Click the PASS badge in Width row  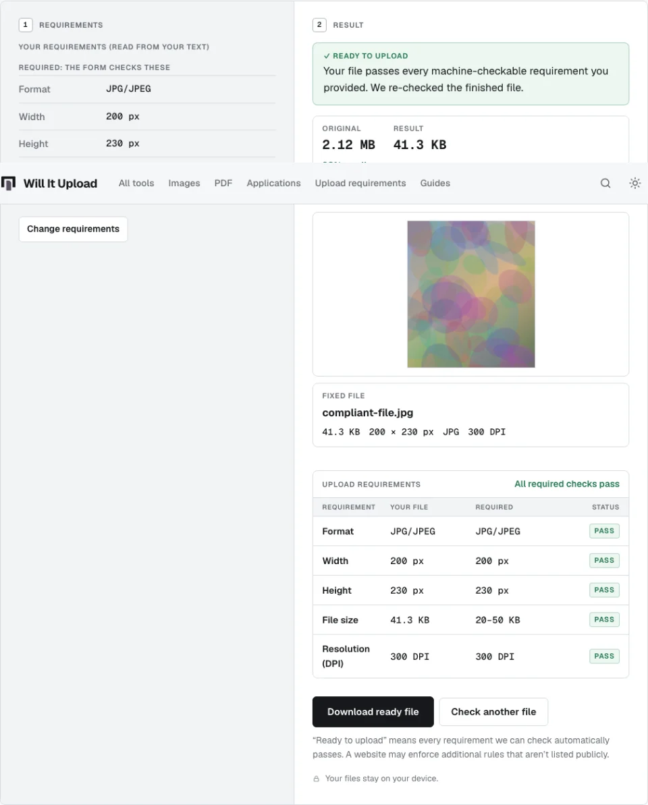pos(604,561)
